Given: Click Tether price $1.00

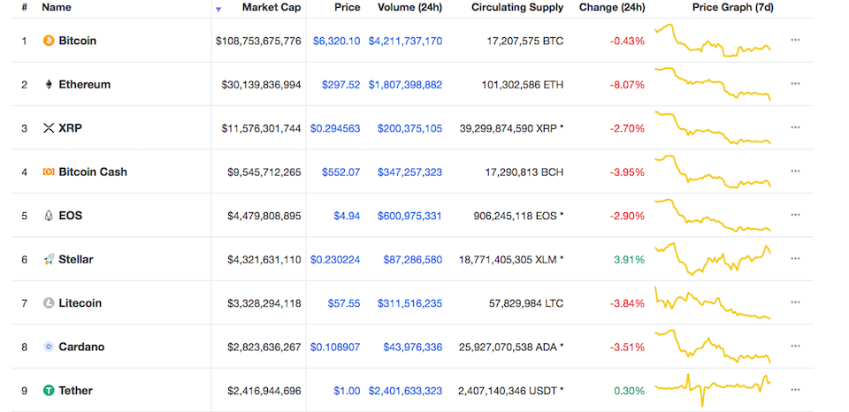Looking at the screenshot, I should click(347, 391).
